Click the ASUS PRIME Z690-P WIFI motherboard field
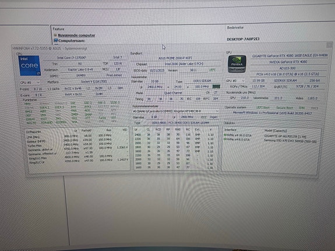 click(175, 58)
